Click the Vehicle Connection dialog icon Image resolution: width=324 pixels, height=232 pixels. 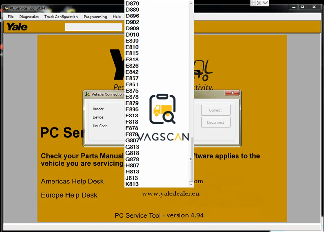87,94
